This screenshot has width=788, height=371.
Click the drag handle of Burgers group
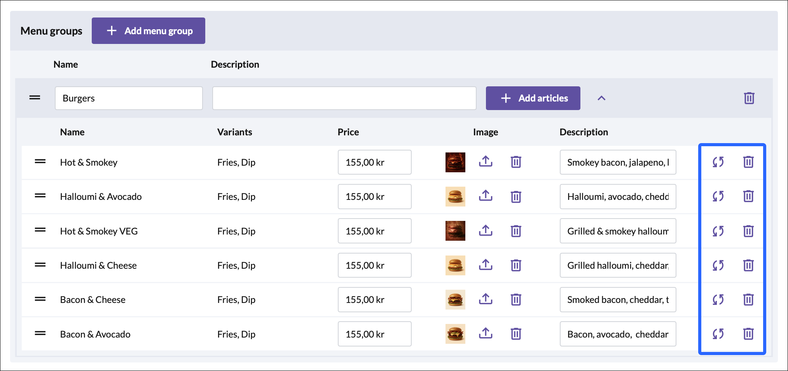[x=35, y=98]
